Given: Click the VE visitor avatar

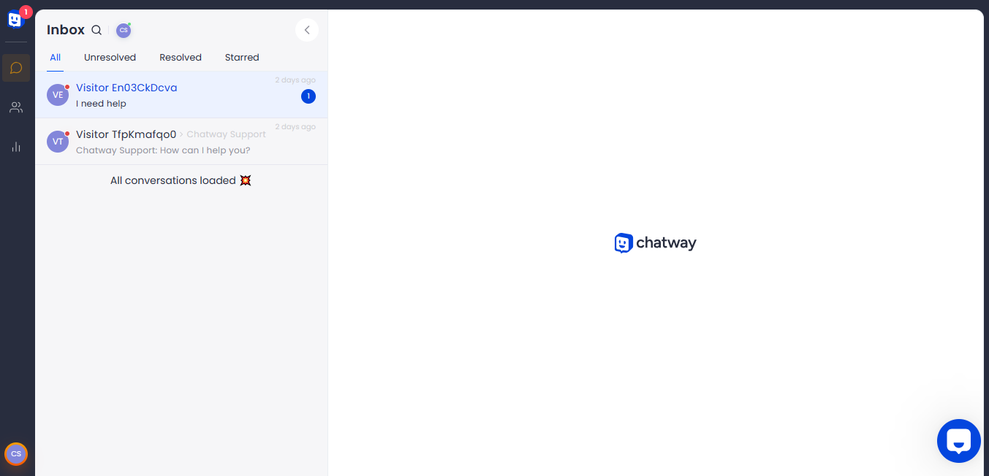Looking at the screenshot, I should (x=58, y=95).
